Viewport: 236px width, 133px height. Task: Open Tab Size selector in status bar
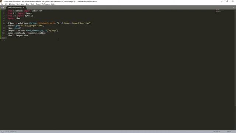[x=216, y=132]
